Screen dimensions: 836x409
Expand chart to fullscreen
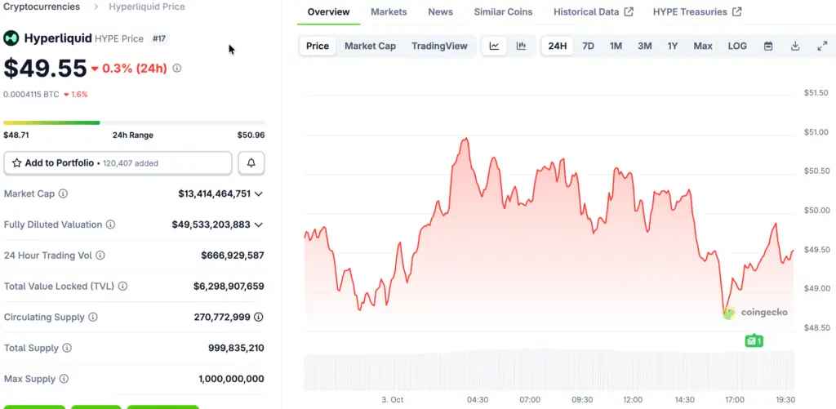(x=822, y=46)
